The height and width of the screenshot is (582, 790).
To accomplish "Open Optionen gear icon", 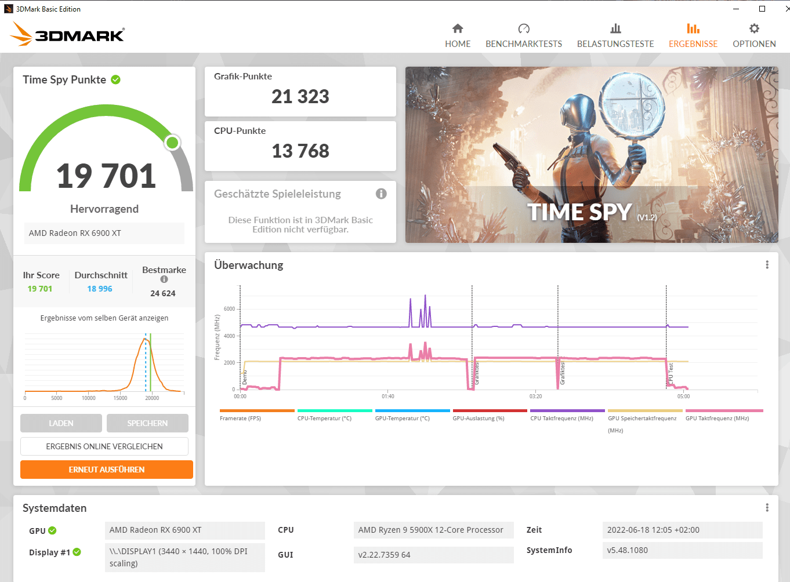I will tap(754, 28).
